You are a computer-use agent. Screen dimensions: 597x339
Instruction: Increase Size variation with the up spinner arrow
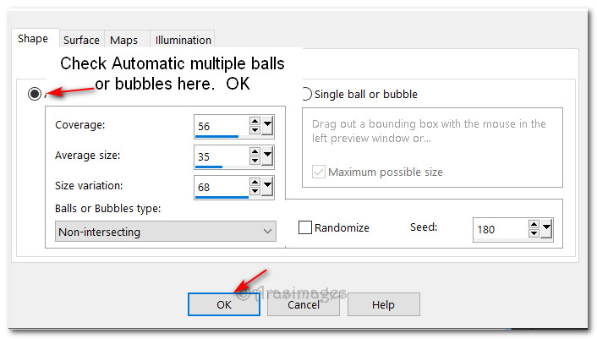pos(255,182)
